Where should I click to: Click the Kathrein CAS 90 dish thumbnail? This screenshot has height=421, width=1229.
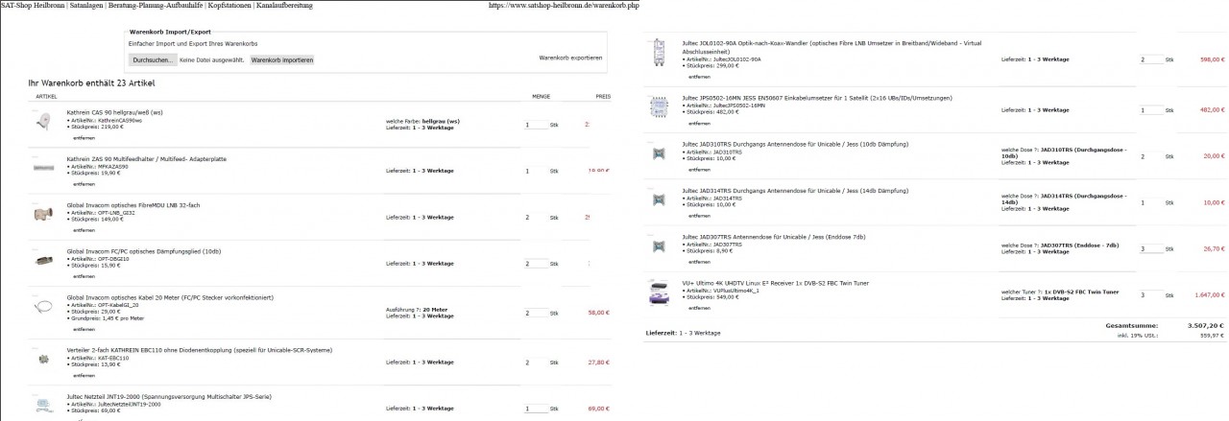[x=43, y=122]
